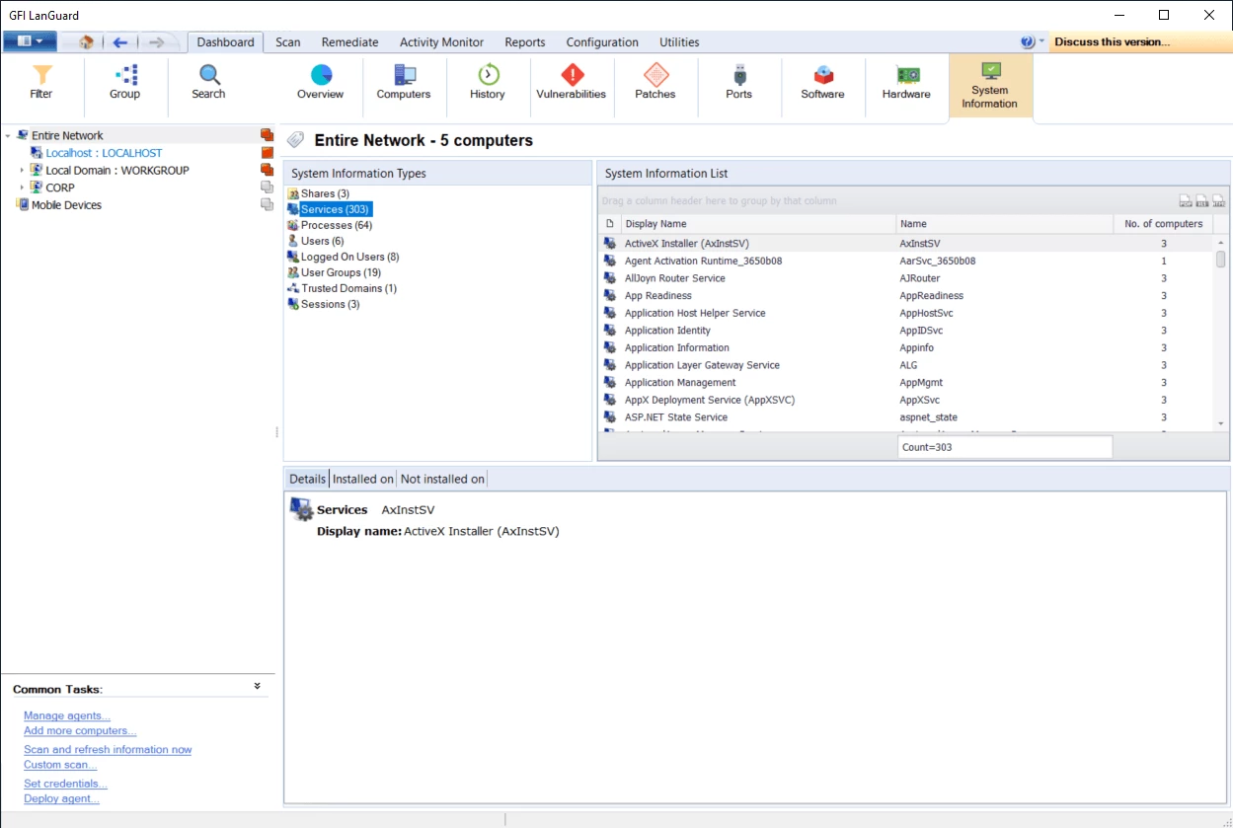The height and width of the screenshot is (828, 1233).
Task: Expand the CORP tree node
Action: tap(22, 188)
